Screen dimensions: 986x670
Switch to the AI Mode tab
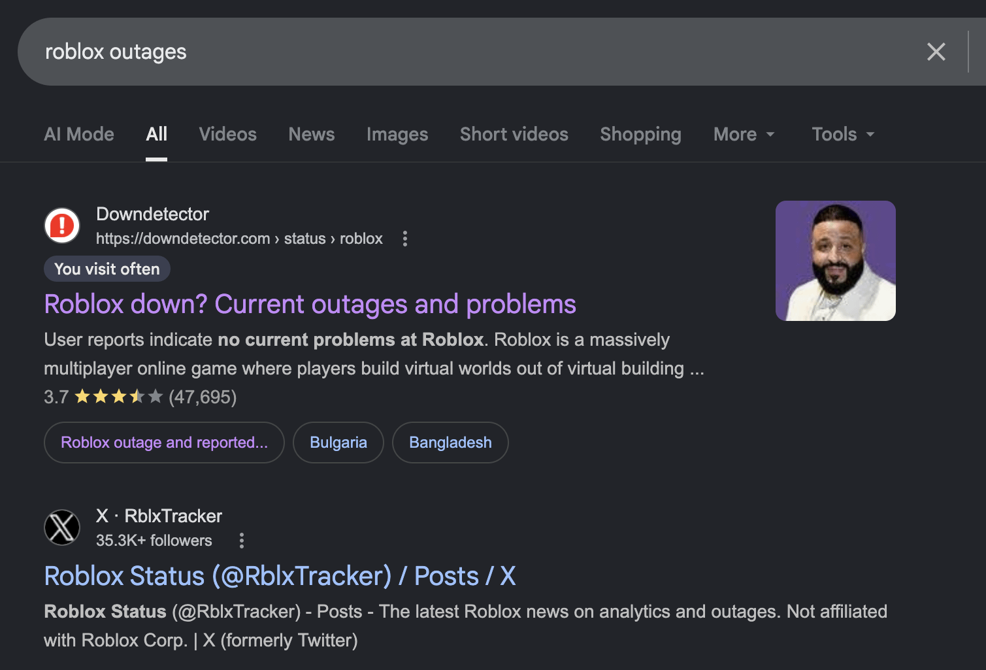[79, 134]
